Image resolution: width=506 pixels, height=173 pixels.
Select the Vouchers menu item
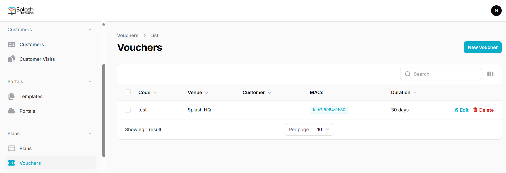pyautogui.click(x=50, y=163)
